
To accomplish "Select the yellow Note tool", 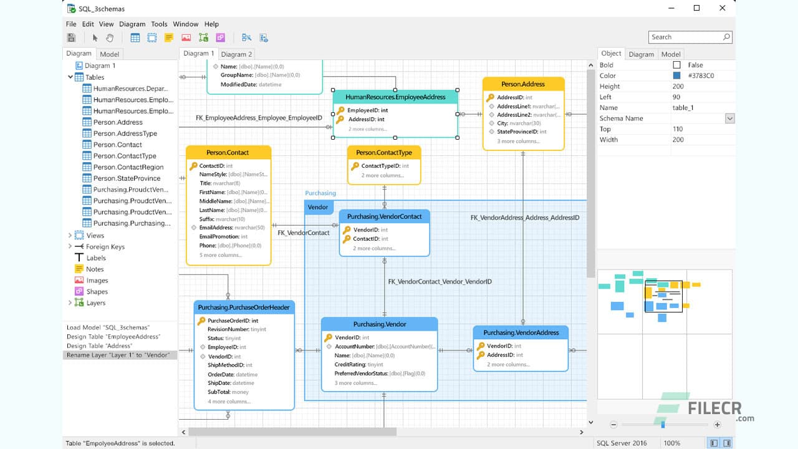I will [x=169, y=38].
